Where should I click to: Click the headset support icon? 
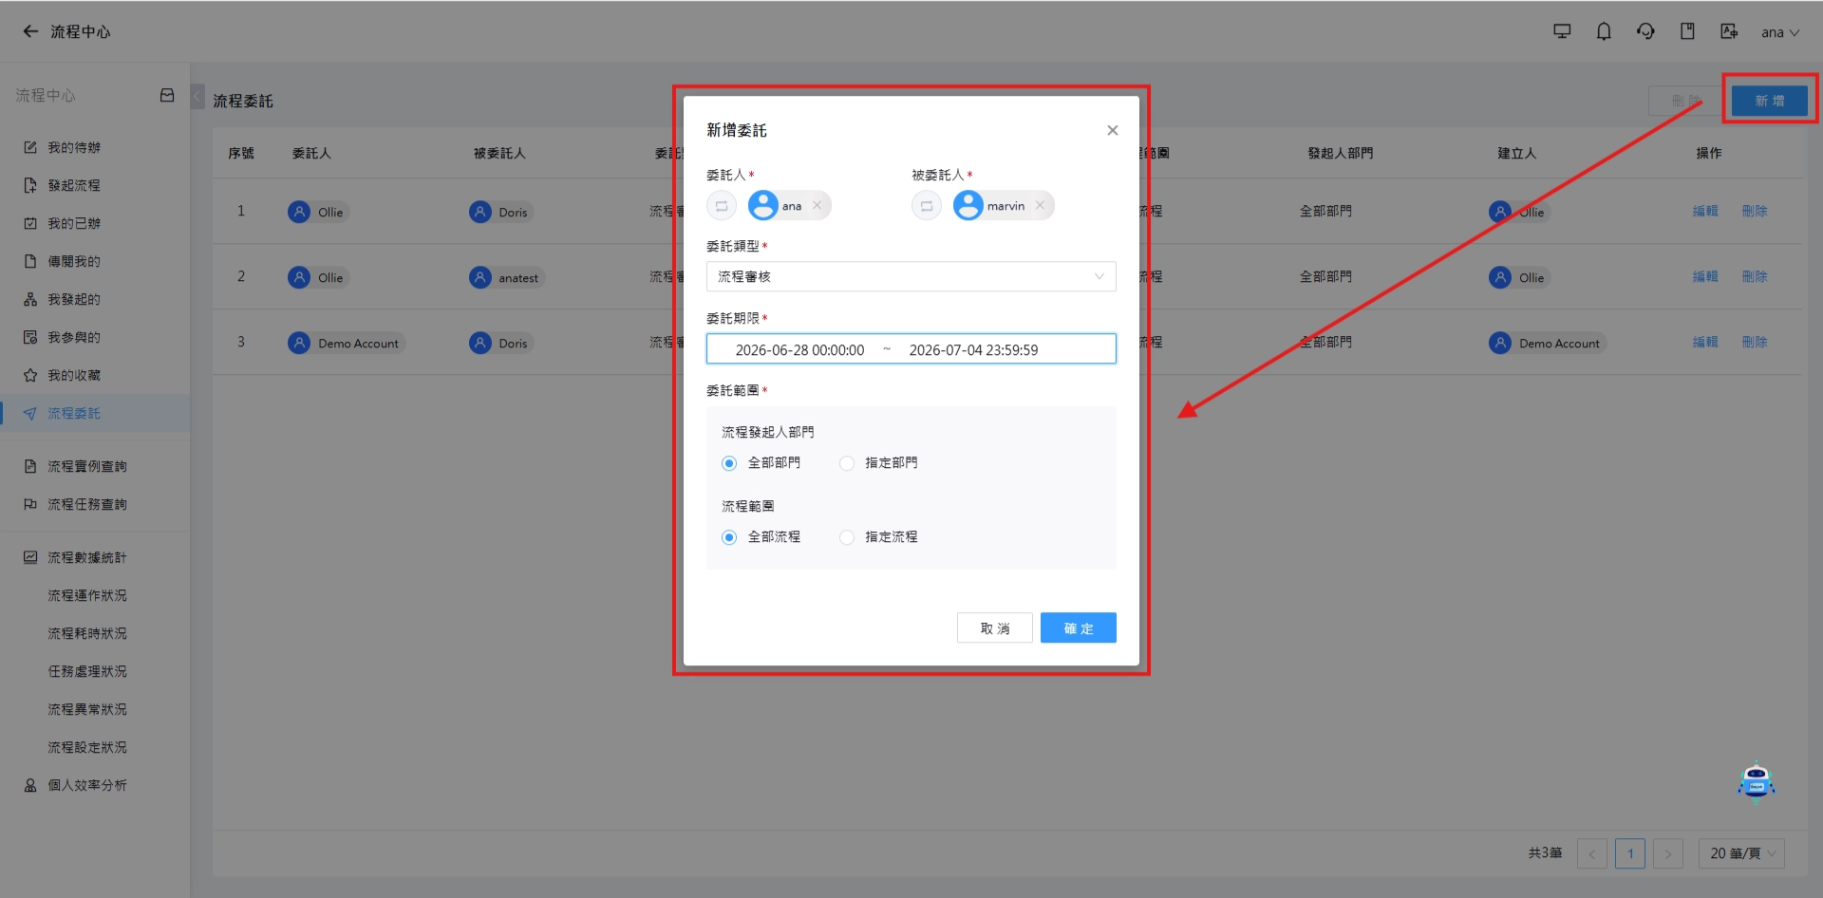(x=1645, y=31)
